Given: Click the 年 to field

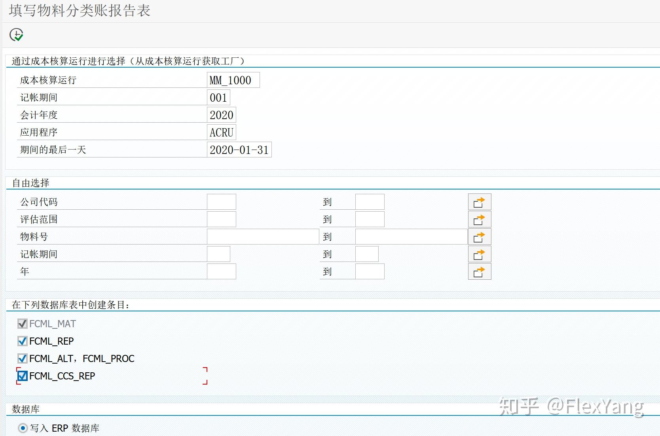Looking at the screenshot, I should click(x=369, y=271).
